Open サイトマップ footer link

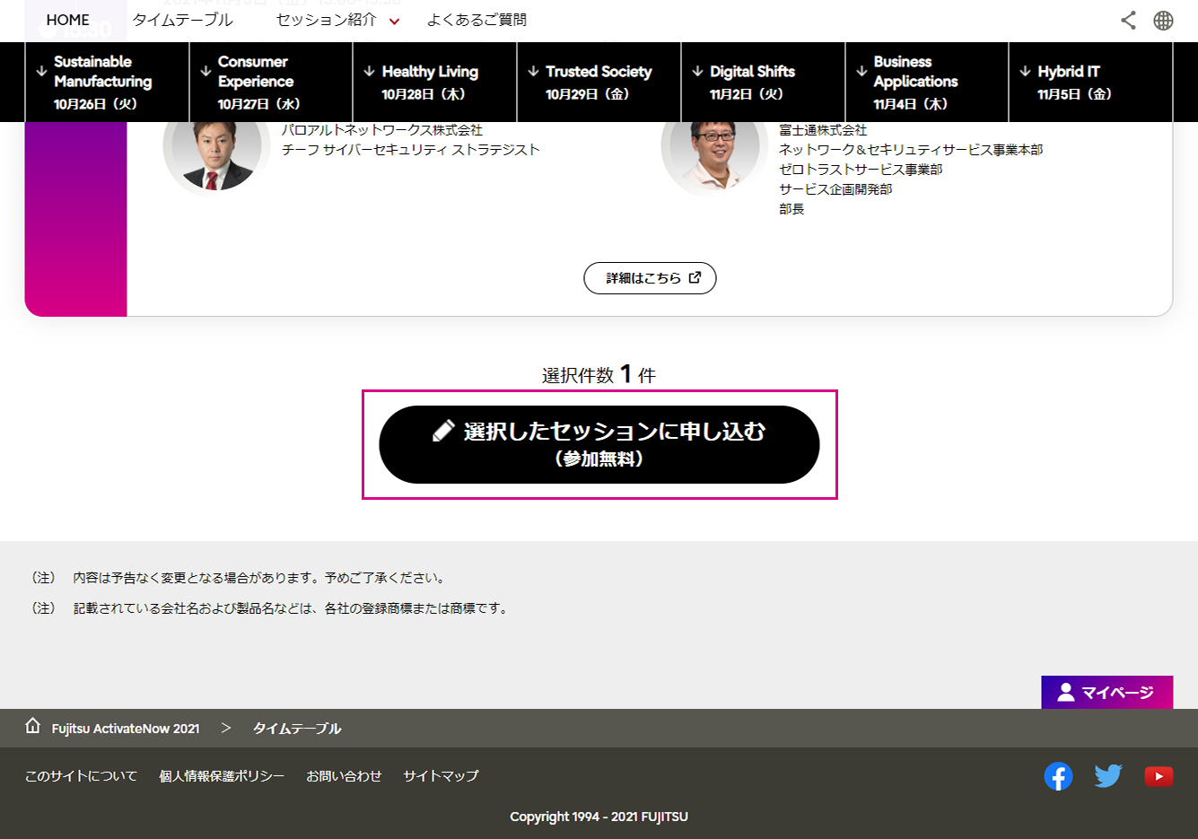[x=441, y=776]
